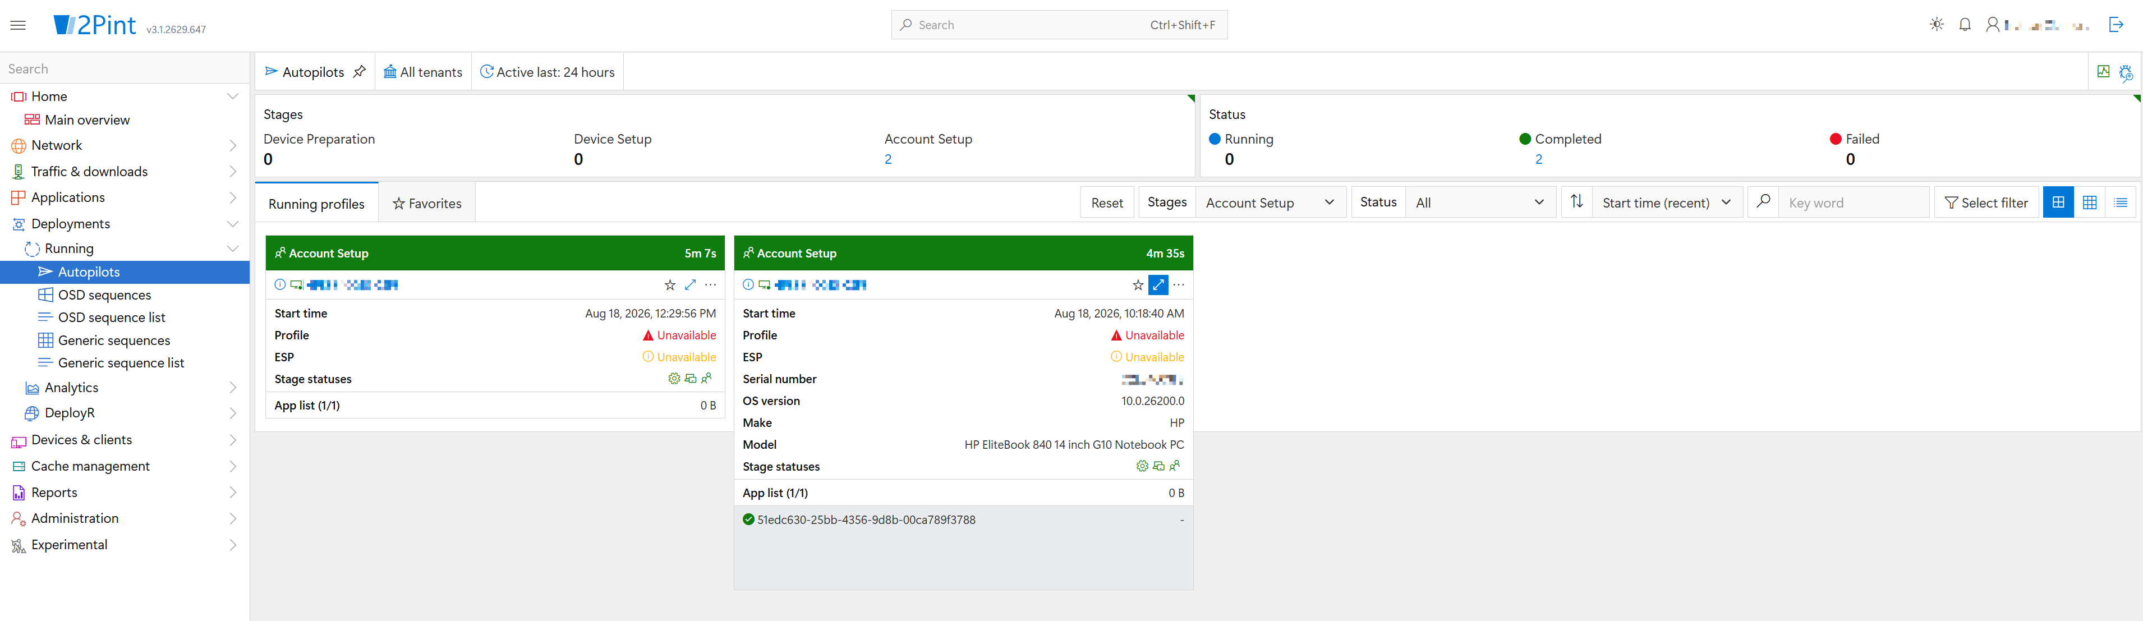The image size is (2143, 621).
Task: Click the Cache management icon
Action: pyautogui.click(x=19, y=466)
